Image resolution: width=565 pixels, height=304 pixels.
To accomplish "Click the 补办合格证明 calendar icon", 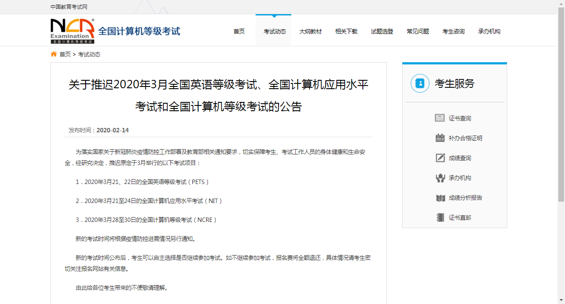I will pos(440,138).
